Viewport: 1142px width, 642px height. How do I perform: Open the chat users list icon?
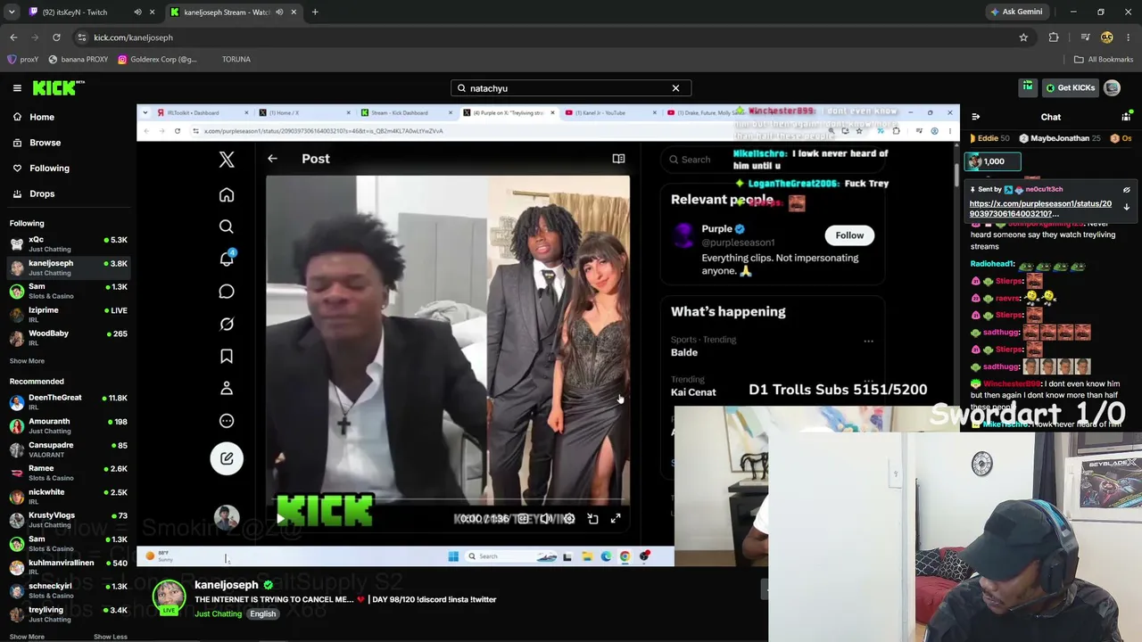pos(1126,117)
